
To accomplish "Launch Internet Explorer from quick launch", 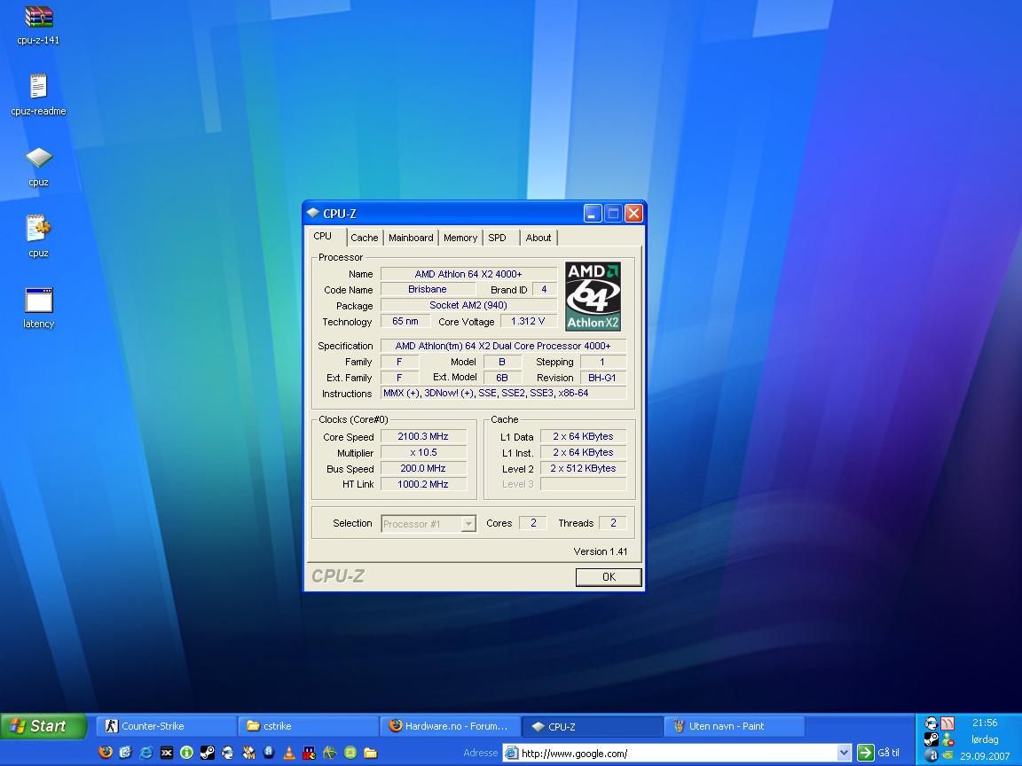I will (x=146, y=753).
